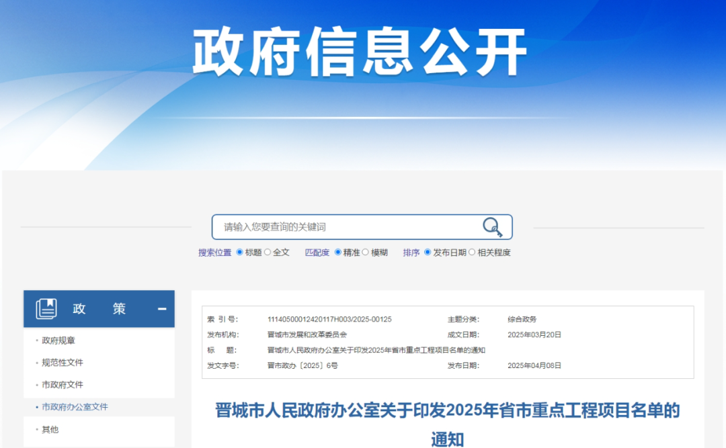Click the 搜索位置 label

point(215,253)
